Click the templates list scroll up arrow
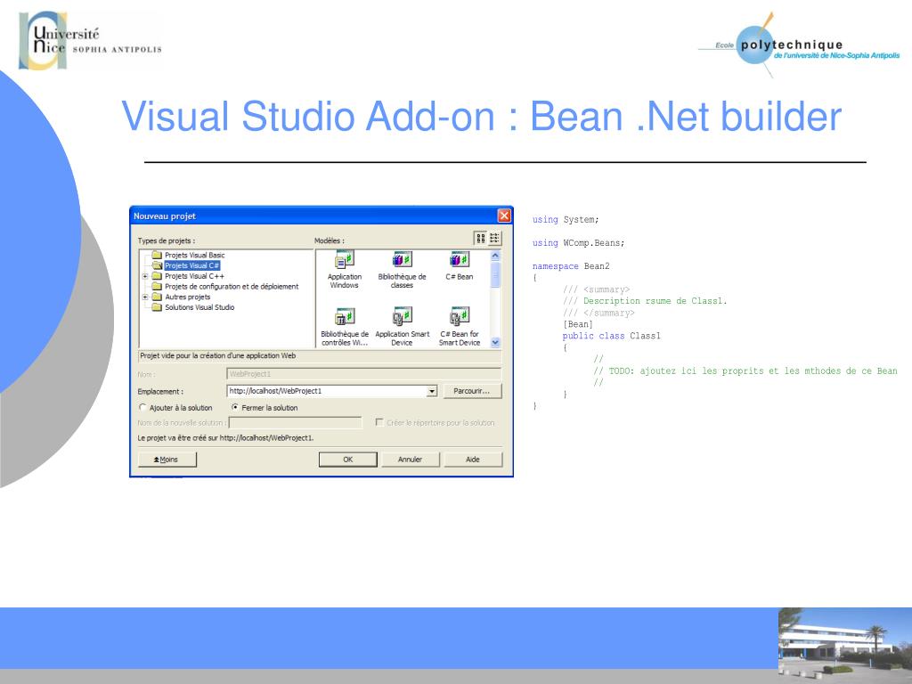Image resolution: width=912 pixels, height=684 pixels. pyautogui.click(x=495, y=256)
